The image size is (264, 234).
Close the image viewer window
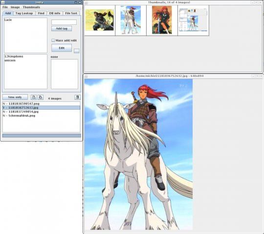262,76
